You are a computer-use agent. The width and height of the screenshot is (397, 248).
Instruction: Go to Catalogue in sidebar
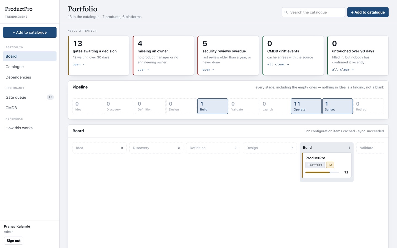[x=29, y=67]
